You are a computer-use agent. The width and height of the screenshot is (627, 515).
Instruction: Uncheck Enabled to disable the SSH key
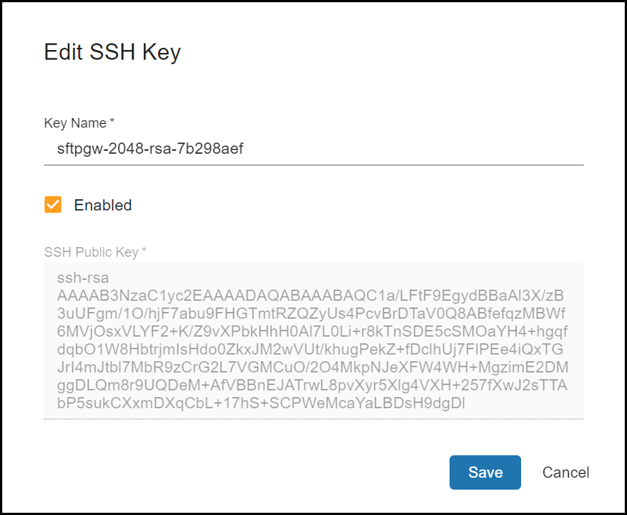click(x=53, y=205)
